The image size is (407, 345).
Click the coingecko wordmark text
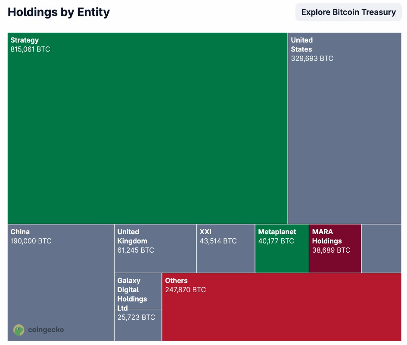click(46, 330)
